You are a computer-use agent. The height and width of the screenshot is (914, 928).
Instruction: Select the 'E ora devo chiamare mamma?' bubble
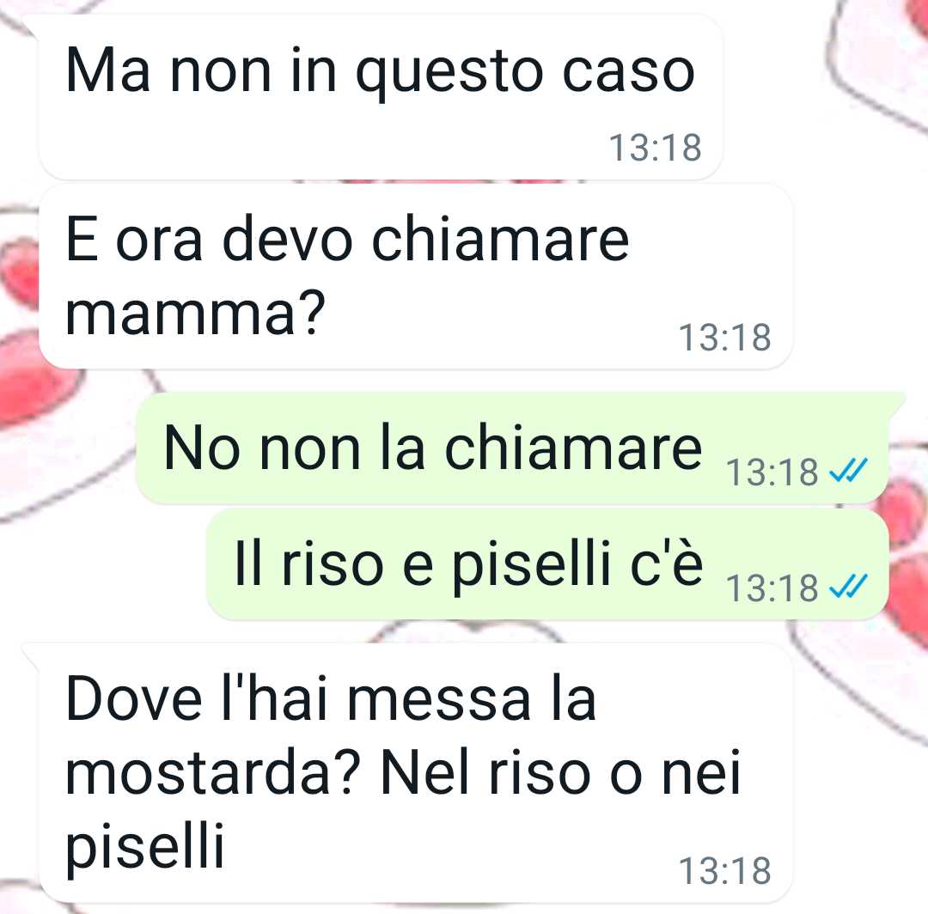(x=415, y=277)
